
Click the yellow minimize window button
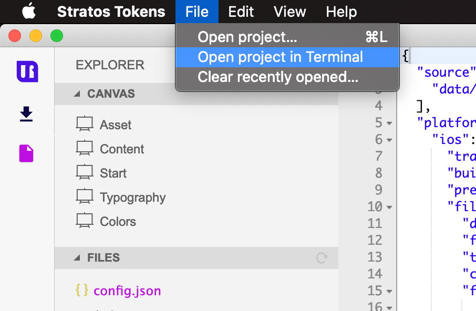36,36
